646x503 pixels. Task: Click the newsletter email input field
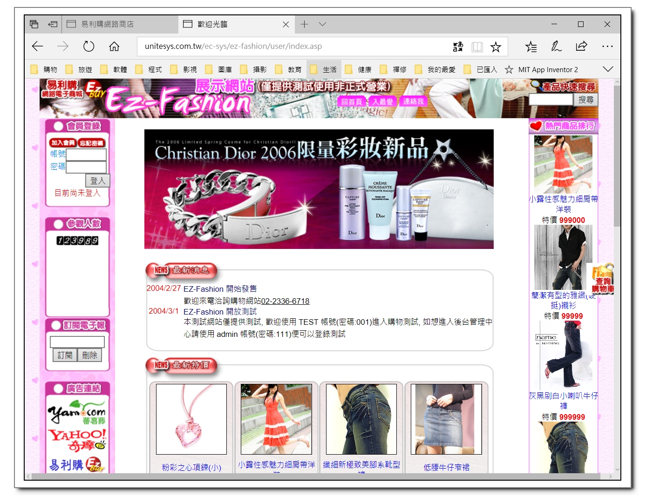[77, 342]
